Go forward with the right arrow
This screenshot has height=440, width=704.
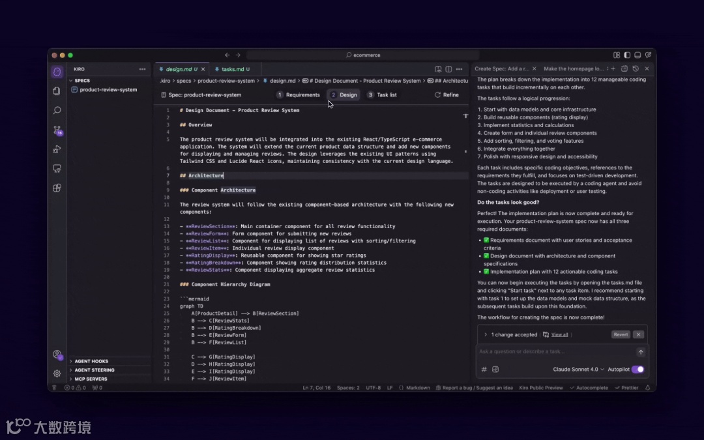point(238,55)
